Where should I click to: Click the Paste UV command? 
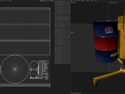[62, 49]
